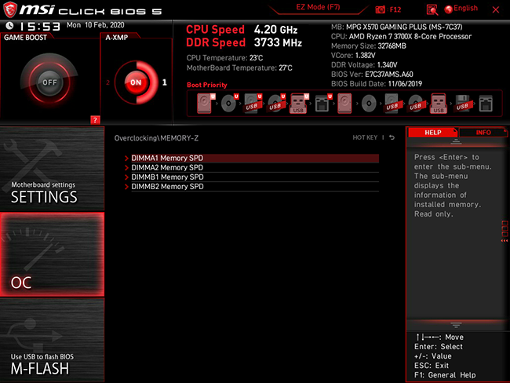Select the UEFI USB hard disk boot icon
The image size is (510, 383).
(253, 104)
